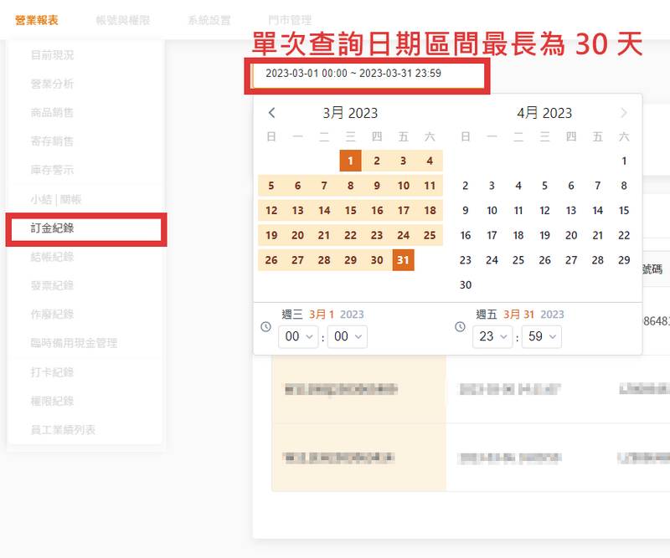Viewport: 670px width, 558px height.
Task: Pick March 15 in the calendar
Action: click(x=350, y=211)
